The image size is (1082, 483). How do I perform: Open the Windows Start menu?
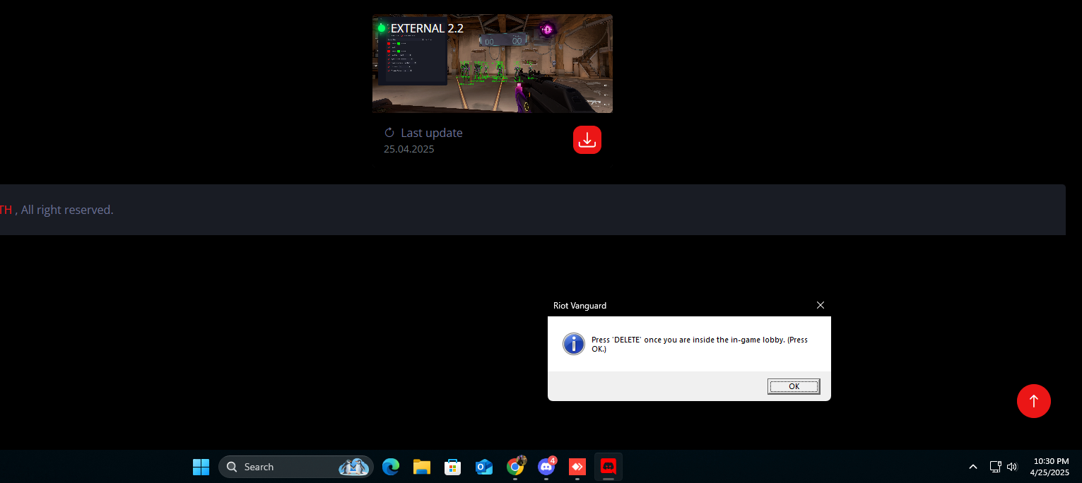(x=201, y=467)
